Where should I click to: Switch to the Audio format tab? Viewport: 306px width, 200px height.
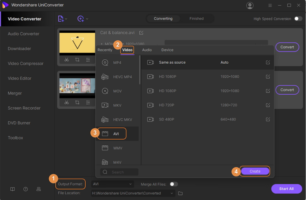pyautogui.click(x=147, y=50)
